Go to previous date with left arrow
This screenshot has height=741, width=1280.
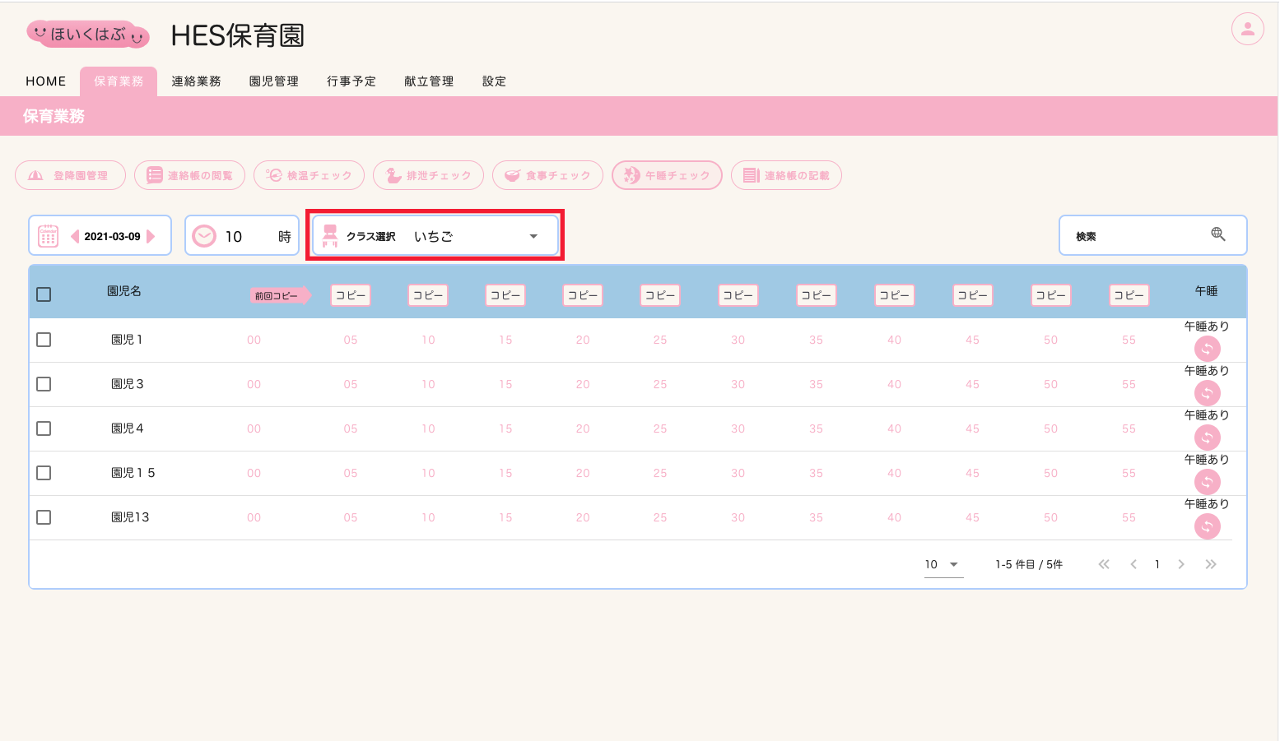pos(75,236)
